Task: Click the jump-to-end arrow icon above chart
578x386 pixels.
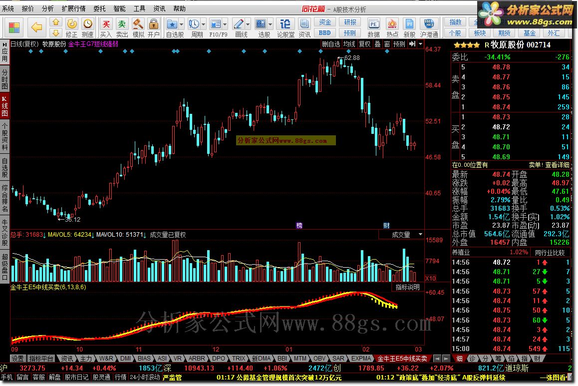Action: [412, 44]
